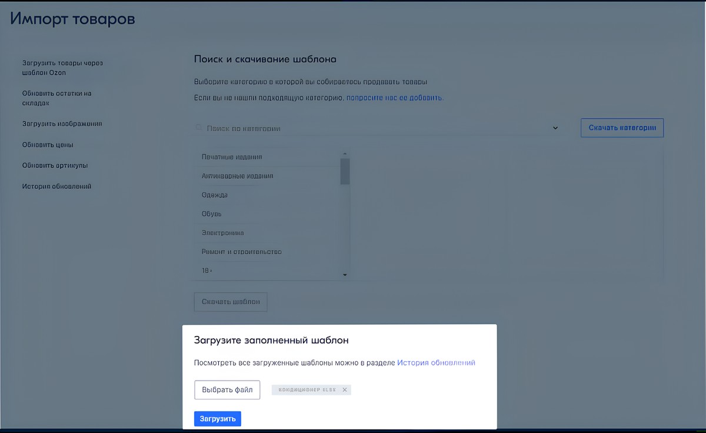Viewport: 706px width, 433px height.
Task: Follow the попросите нас ее добавить link
Action: [x=395, y=98]
